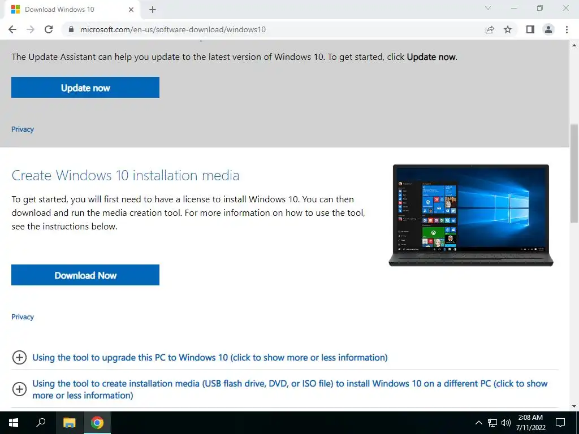
Task: Restore down the Chrome window
Action: pos(540,8)
